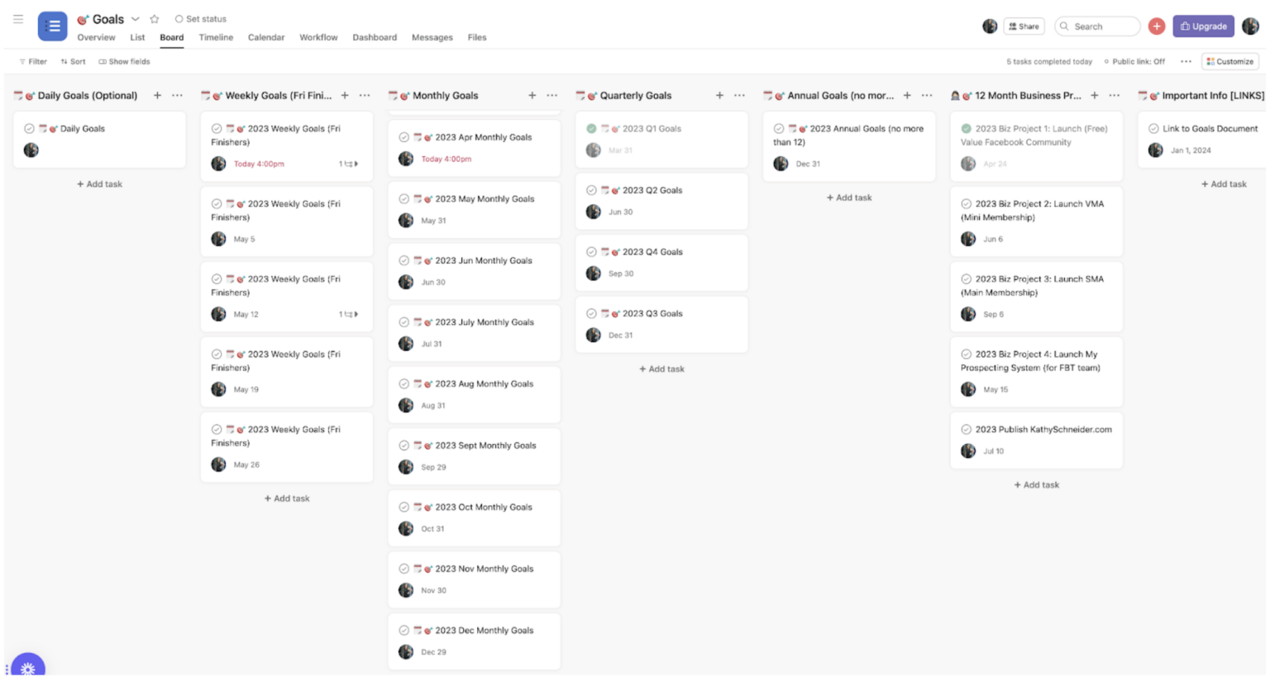Mark the 2023 Apr Monthly Goals task complete
Image resolution: width=1270 pixels, height=677 pixels.
click(x=404, y=136)
